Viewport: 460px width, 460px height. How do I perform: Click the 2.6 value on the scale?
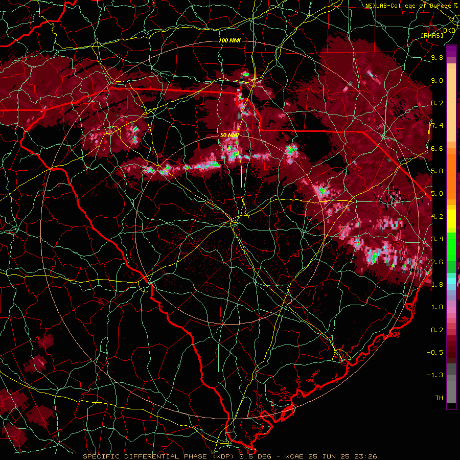coord(437,262)
